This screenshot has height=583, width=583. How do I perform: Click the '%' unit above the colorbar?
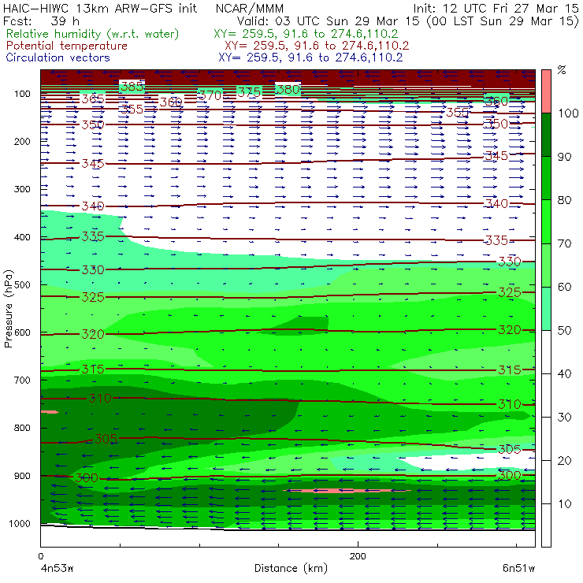click(x=562, y=70)
